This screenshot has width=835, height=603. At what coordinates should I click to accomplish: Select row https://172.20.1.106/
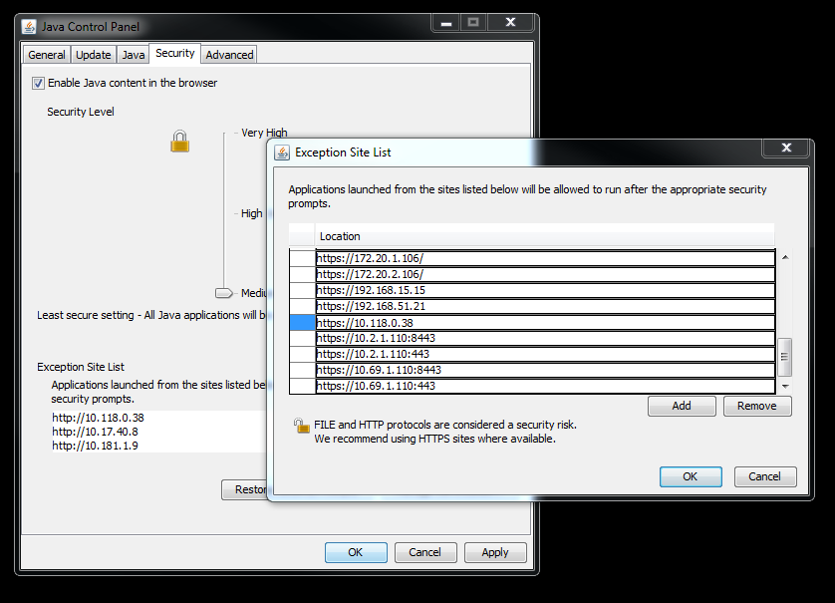[x=545, y=258]
